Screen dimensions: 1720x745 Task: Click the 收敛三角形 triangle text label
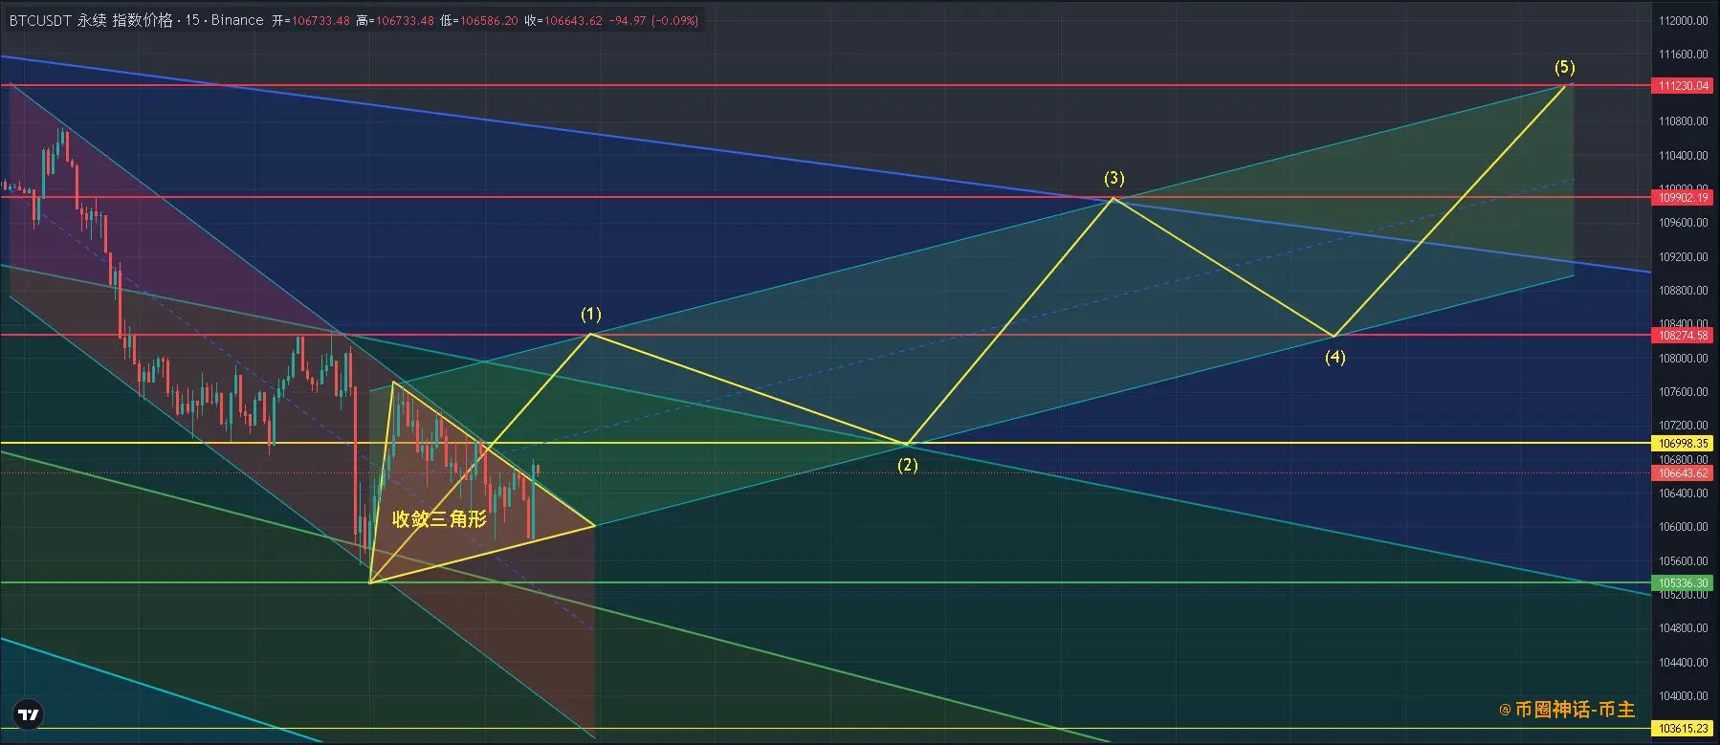440,519
